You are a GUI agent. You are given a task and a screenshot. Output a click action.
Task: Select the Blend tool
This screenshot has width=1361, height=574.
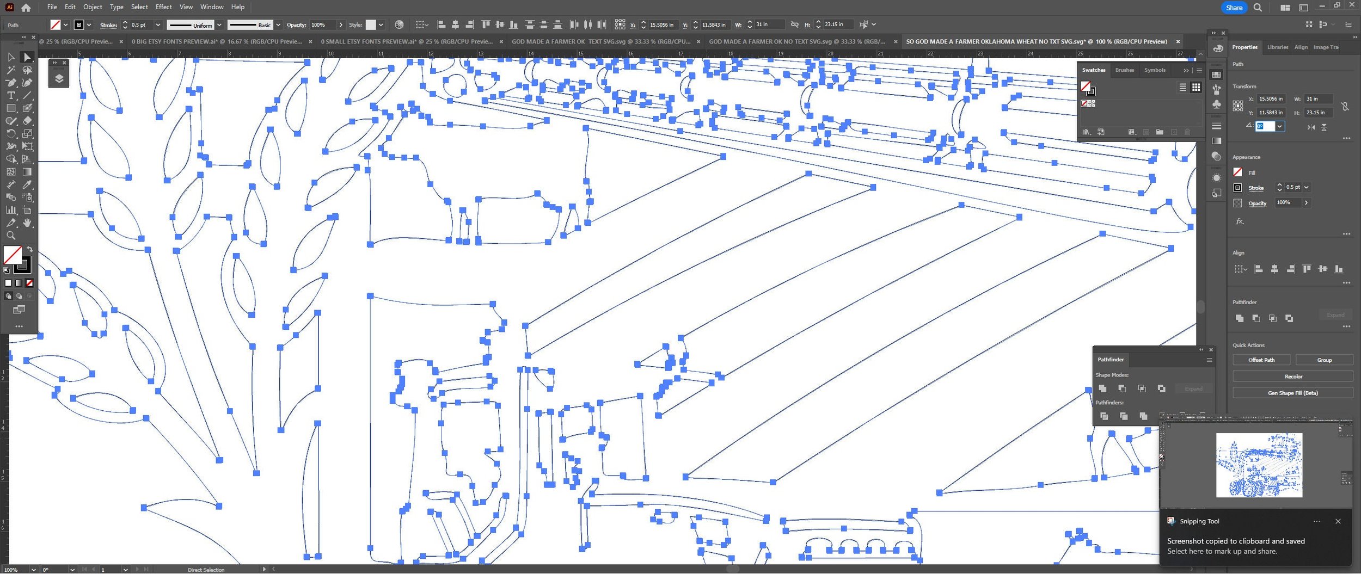tap(11, 197)
